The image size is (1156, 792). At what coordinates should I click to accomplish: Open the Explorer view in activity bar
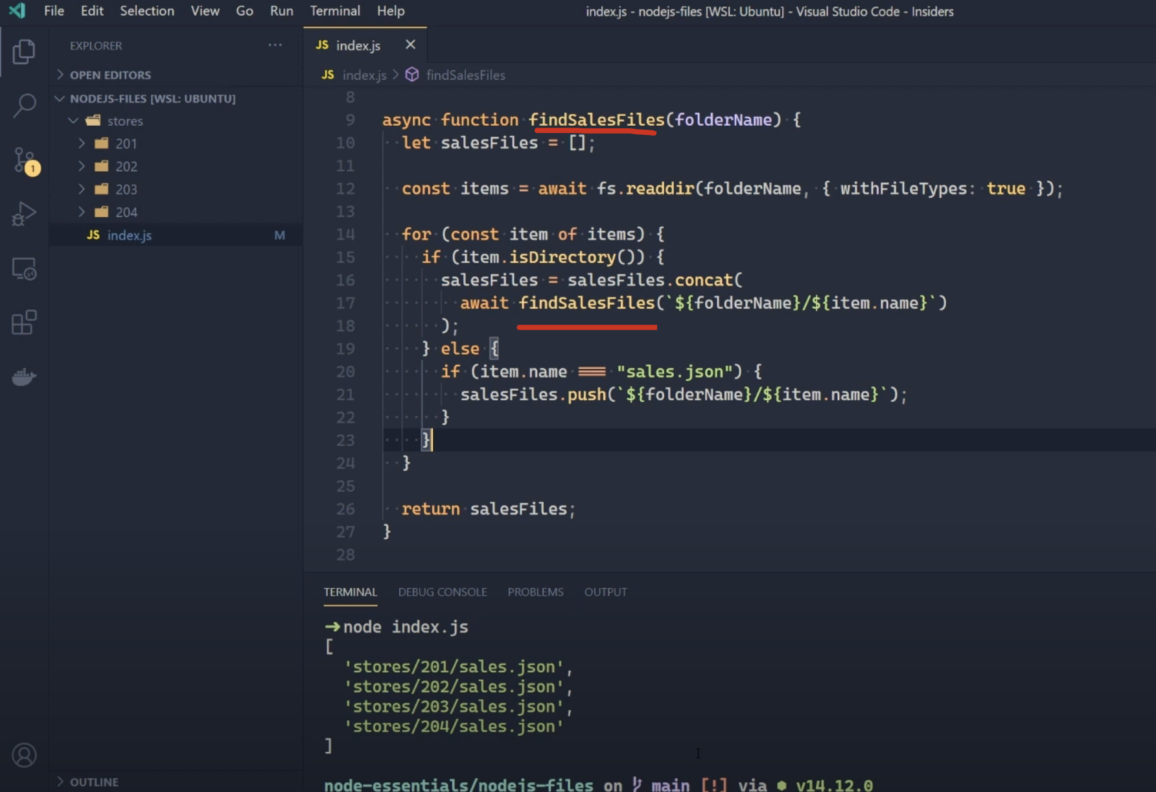pyautogui.click(x=24, y=52)
